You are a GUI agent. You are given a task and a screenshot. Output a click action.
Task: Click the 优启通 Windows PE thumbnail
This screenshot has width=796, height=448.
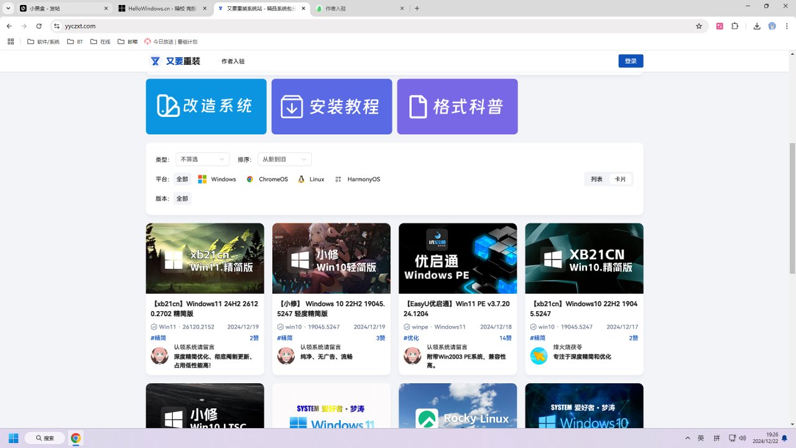click(458, 258)
